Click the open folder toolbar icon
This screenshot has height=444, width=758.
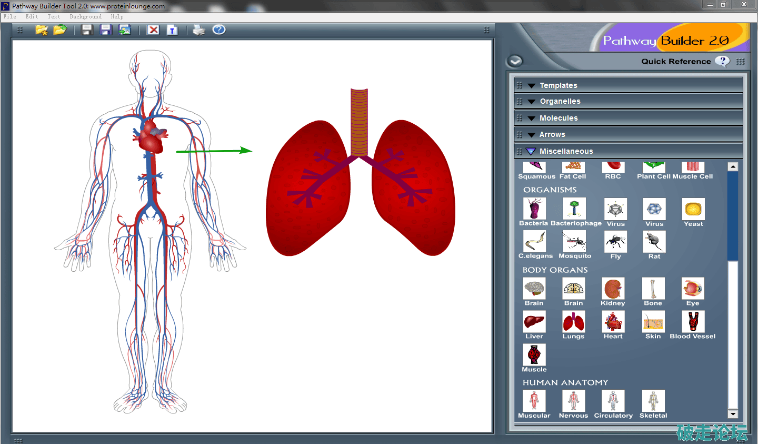pos(60,30)
